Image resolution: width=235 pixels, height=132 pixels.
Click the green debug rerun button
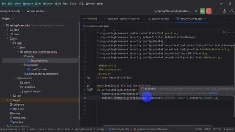(x=202, y=11)
